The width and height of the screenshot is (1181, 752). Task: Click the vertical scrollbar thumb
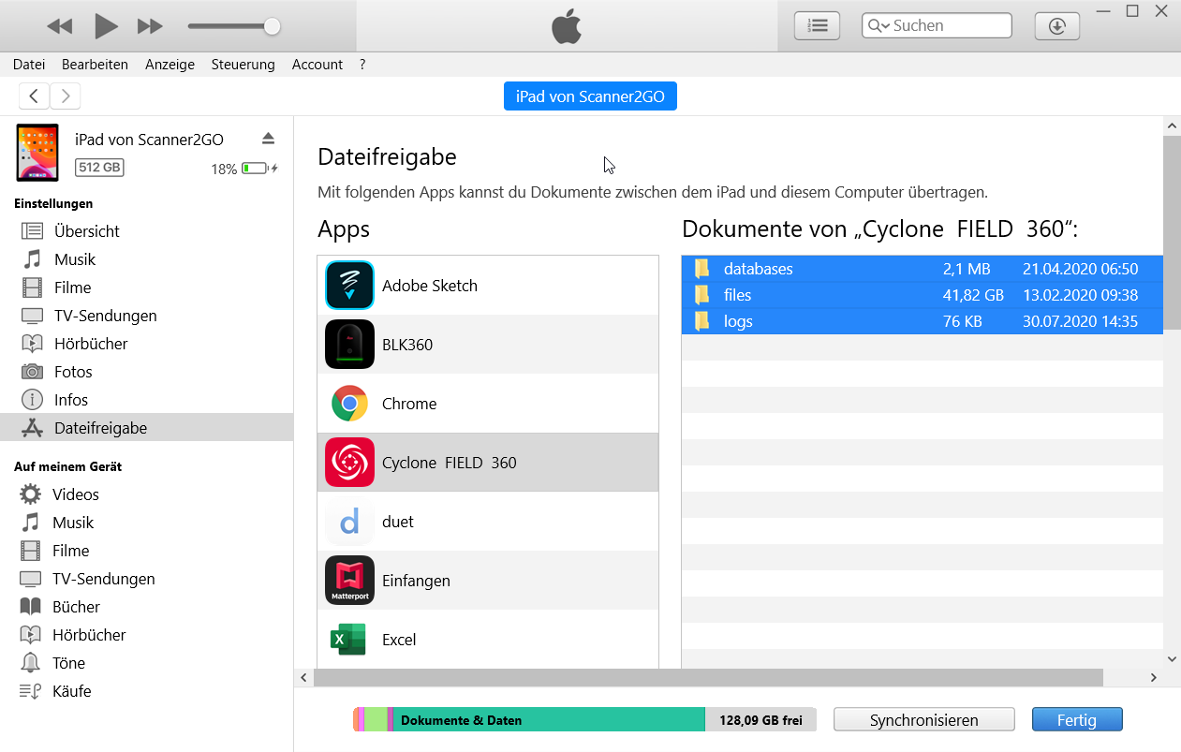(x=1172, y=232)
